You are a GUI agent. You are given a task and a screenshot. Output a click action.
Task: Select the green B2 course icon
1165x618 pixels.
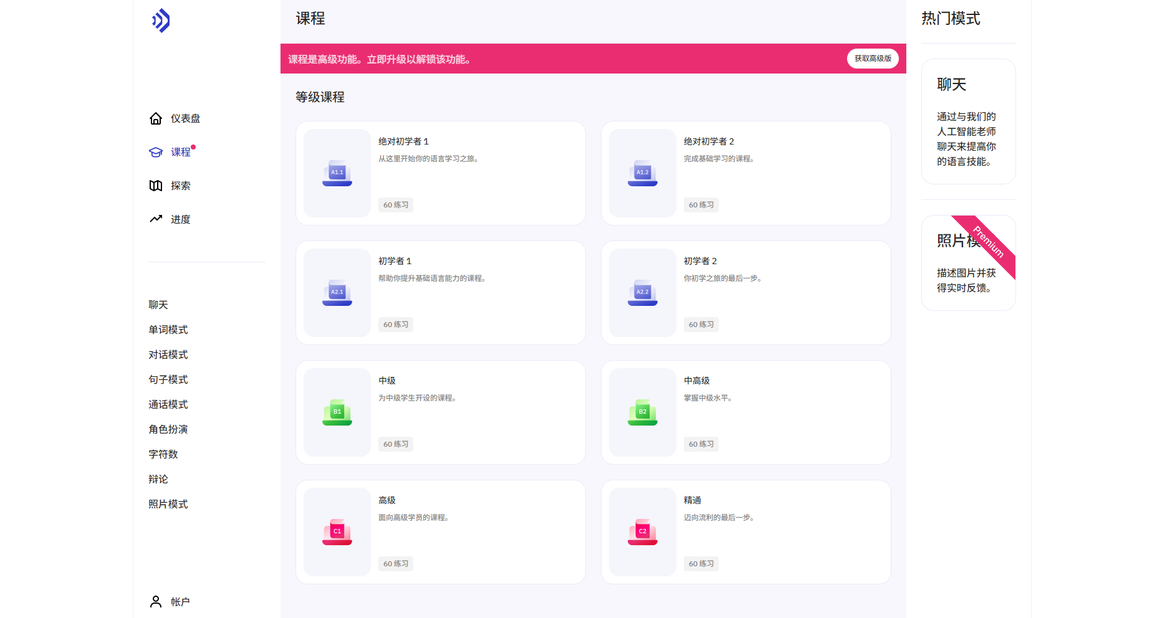pyautogui.click(x=643, y=412)
